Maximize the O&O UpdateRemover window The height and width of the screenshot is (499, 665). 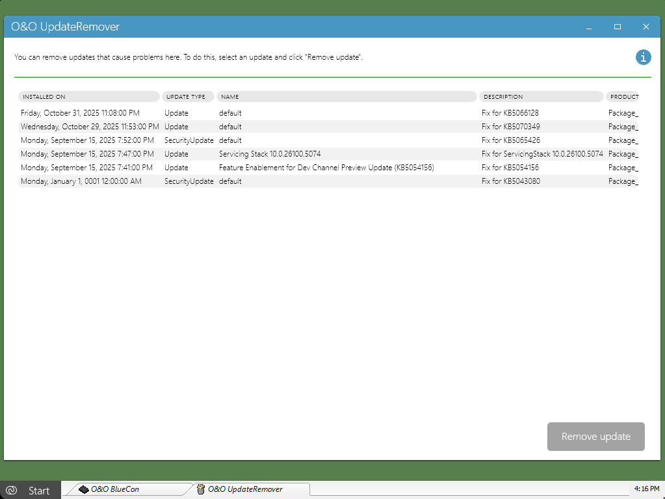[618, 27]
